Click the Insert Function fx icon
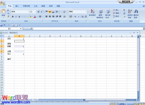The width and height of the screenshot is (145, 105). pos(31,28)
